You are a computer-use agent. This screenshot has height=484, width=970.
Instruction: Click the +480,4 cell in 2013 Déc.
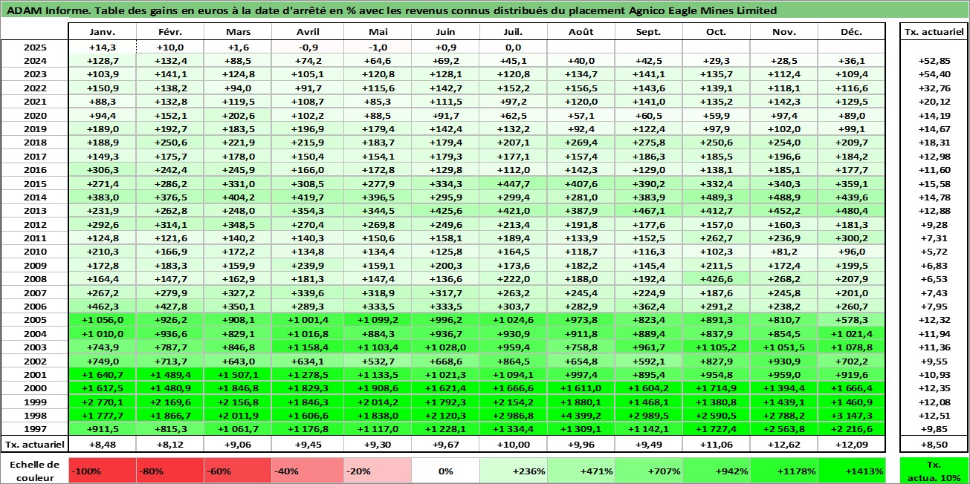pos(852,212)
